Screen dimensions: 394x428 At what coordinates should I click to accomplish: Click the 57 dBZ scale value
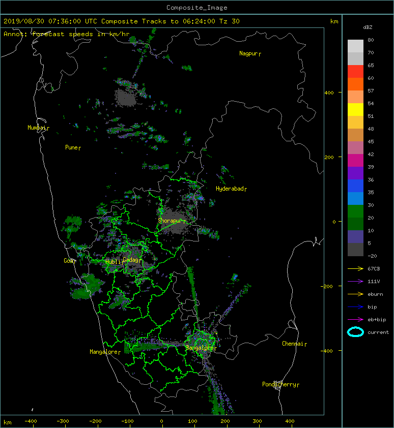(371, 90)
